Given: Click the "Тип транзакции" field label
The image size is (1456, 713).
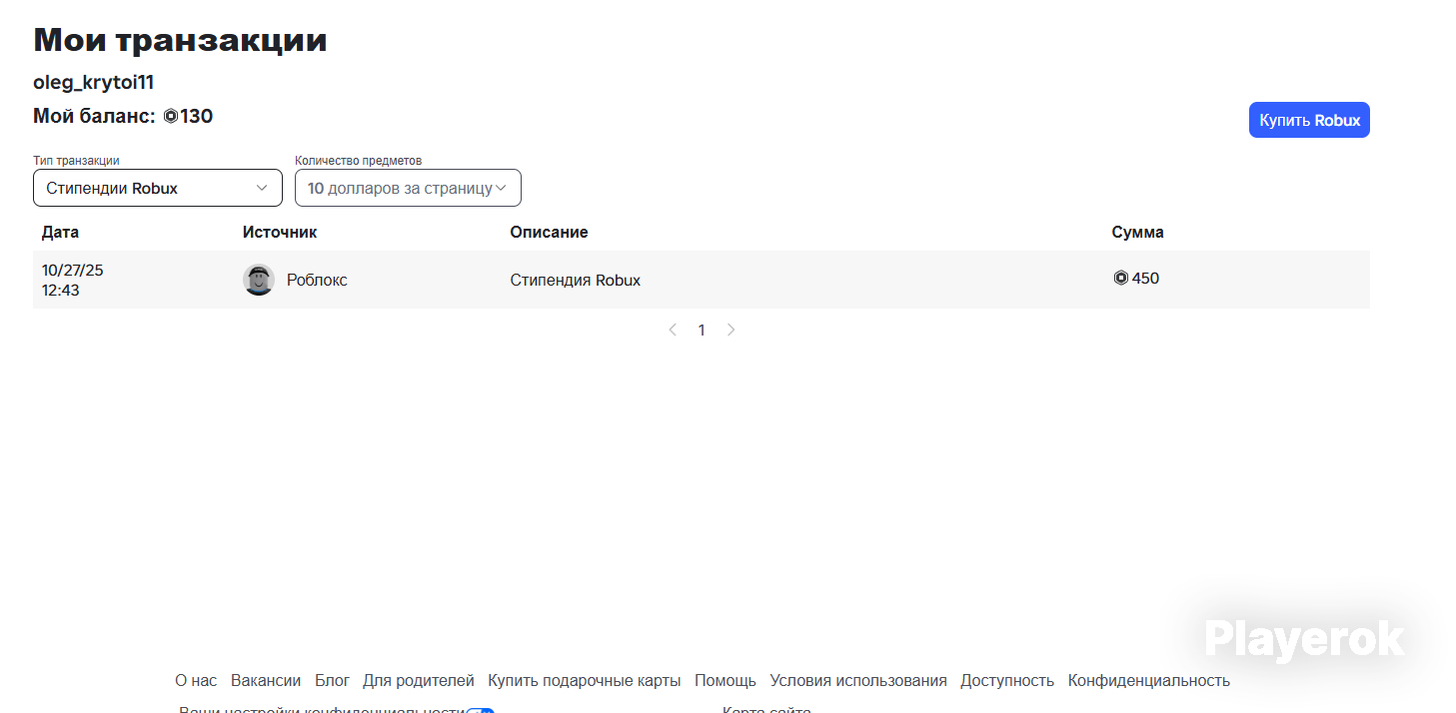Looking at the screenshot, I should pyautogui.click(x=76, y=160).
